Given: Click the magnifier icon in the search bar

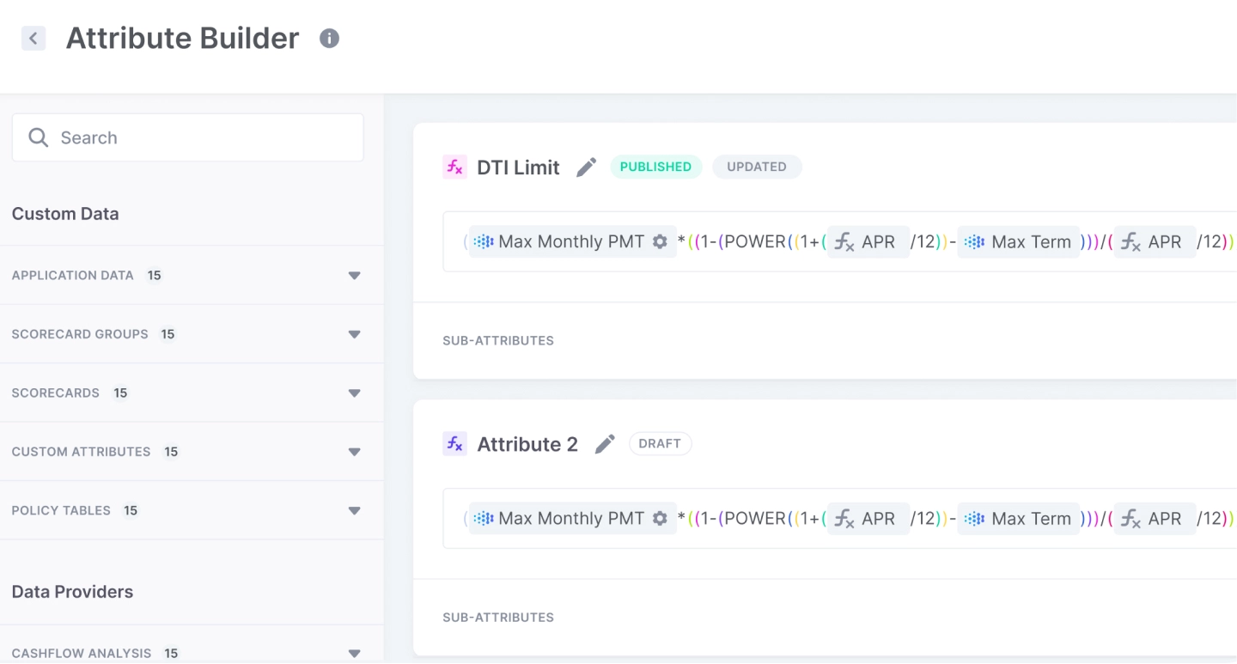Looking at the screenshot, I should [38, 137].
